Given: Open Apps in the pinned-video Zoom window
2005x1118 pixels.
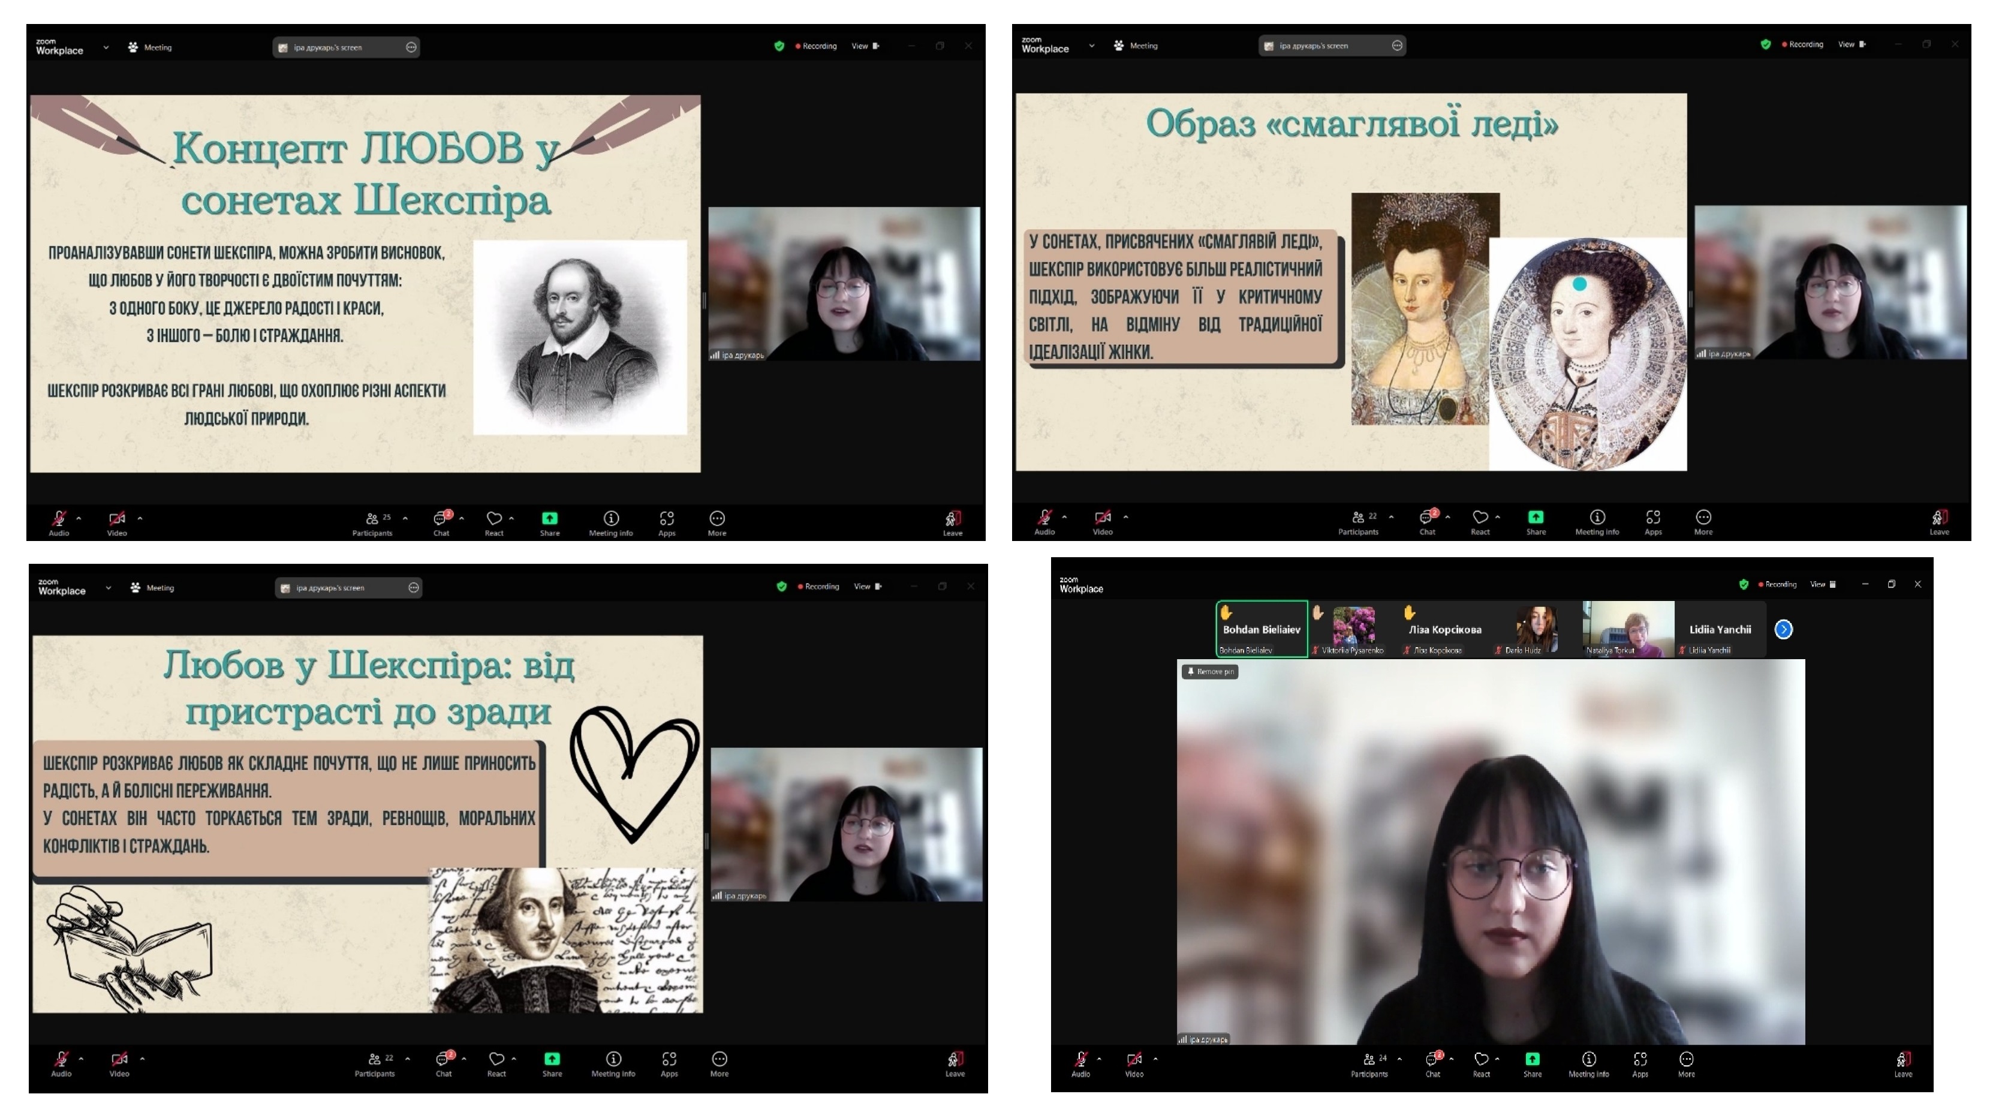Looking at the screenshot, I should pyautogui.click(x=1639, y=1059).
